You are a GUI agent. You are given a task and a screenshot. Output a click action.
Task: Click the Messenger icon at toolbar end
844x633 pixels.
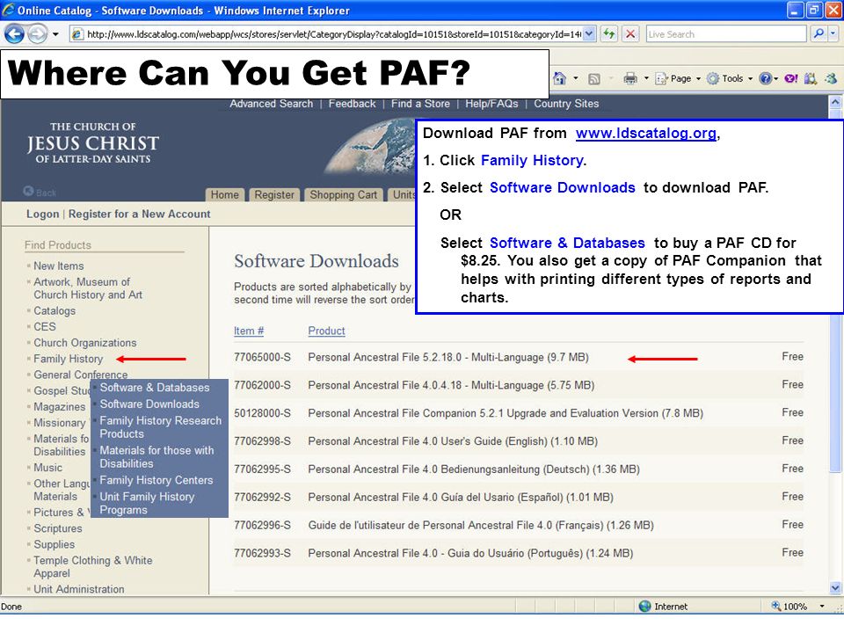831,78
